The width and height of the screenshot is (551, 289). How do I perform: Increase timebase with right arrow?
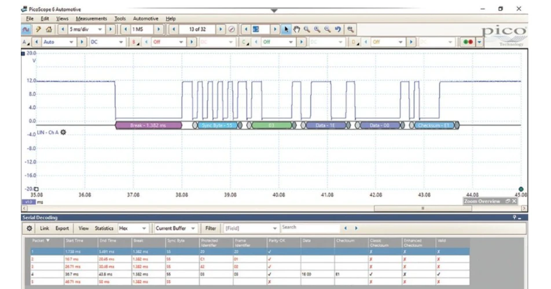[x=111, y=29]
